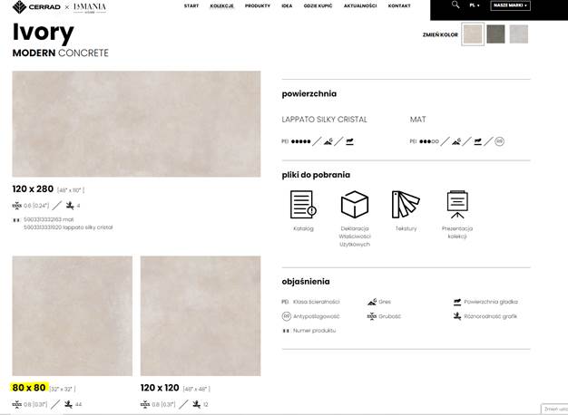The height and width of the screenshot is (415, 568).
Task: Pick the light grey color swatch
Action: pyautogui.click(x=518, y=34)
